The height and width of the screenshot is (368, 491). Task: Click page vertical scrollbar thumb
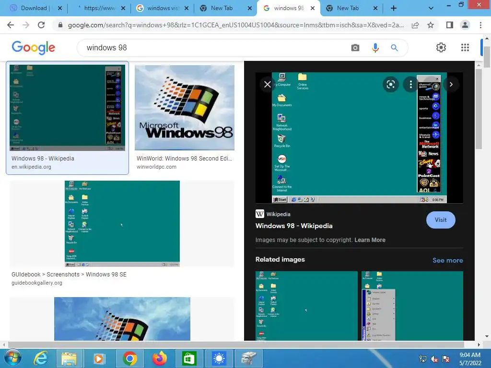point(487,57)
